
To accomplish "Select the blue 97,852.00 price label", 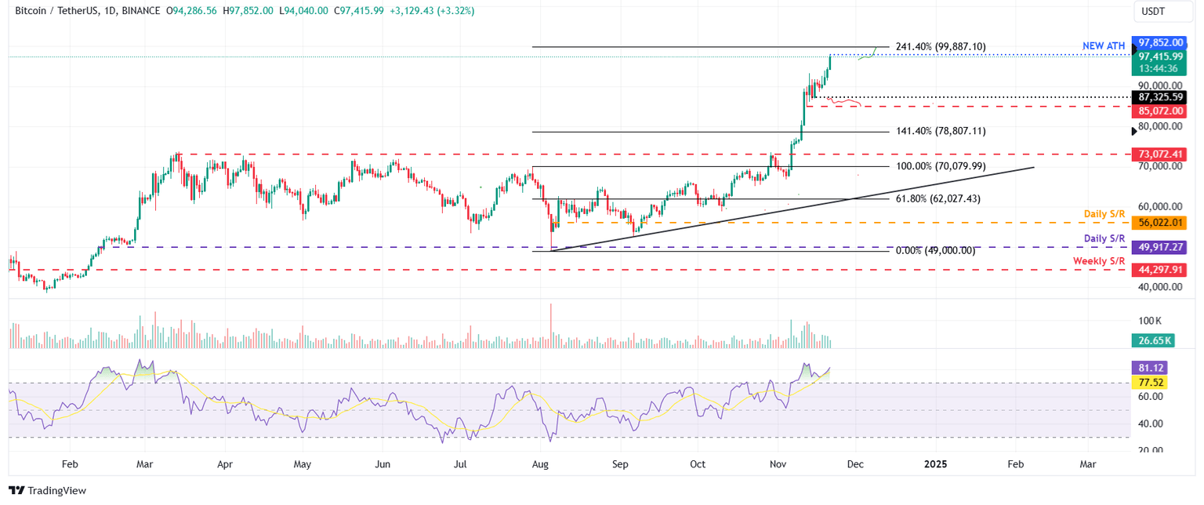I will pos(1160,42).
